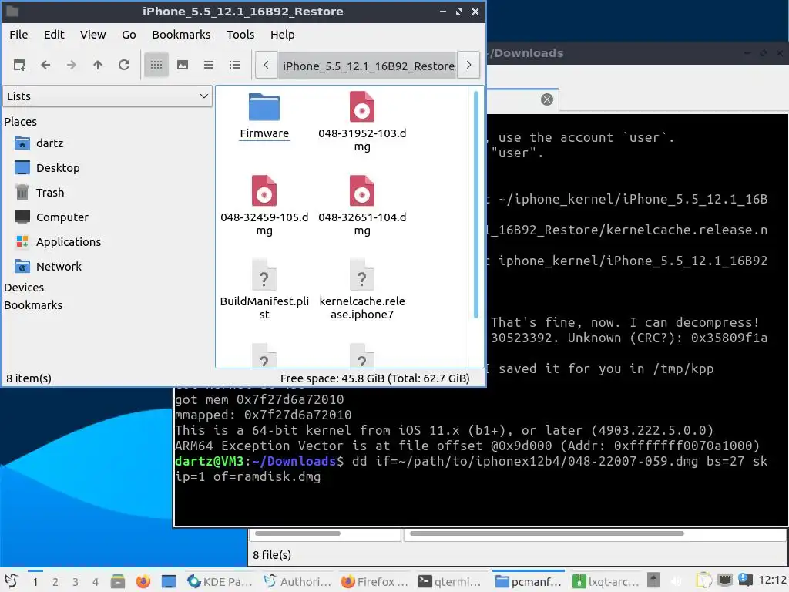Reload the current folder
The width and height of the screenshot is (789, 592).
(x=124, y=65)
